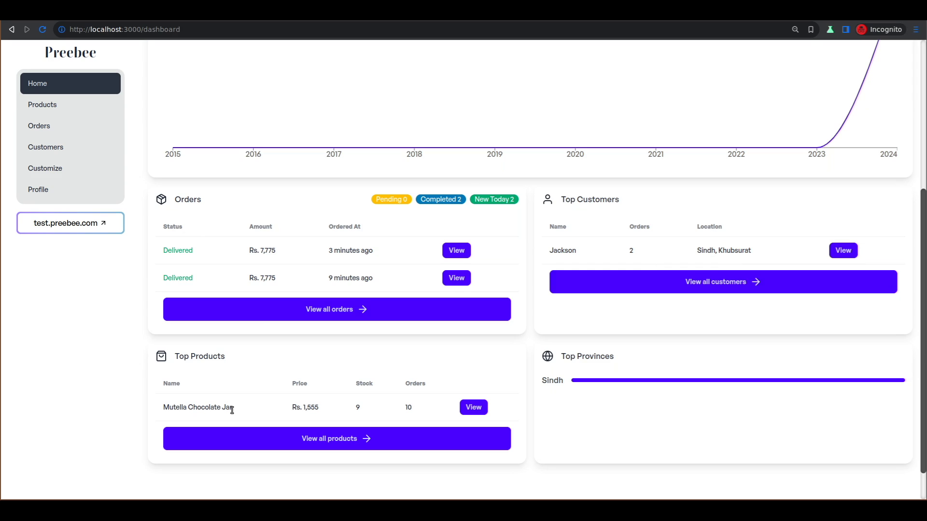
Task: Click the external link icon next to test.preebee.com
Action: [x=104, y=223]
